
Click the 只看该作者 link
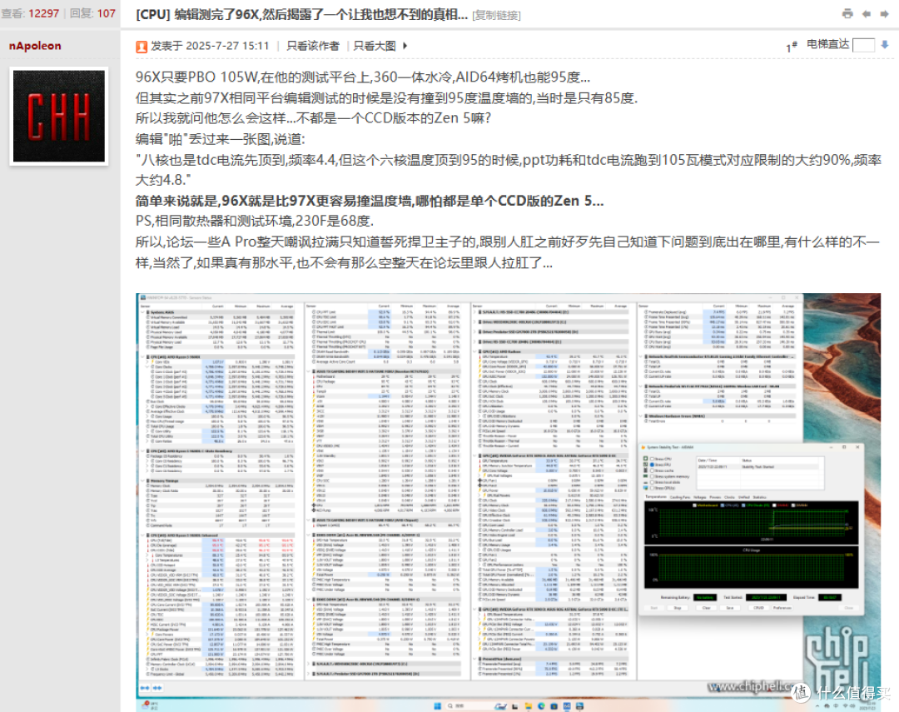pos(312,46)
